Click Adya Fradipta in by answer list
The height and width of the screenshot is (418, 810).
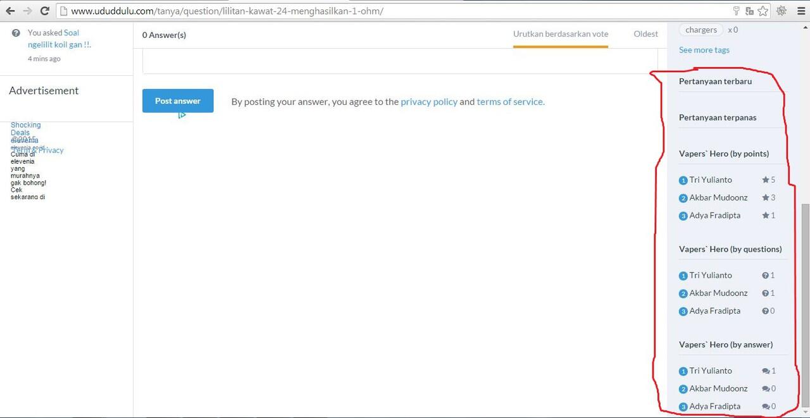(714, 407)
